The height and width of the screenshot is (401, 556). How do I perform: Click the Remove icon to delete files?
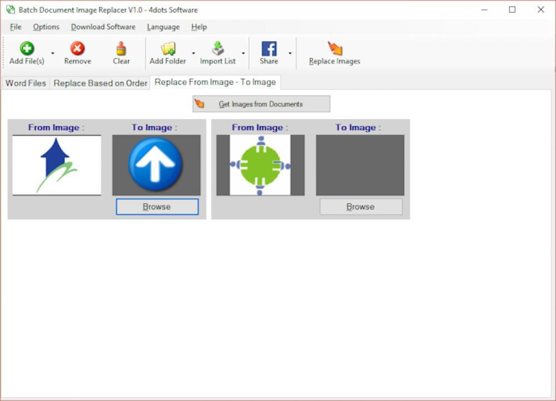77,49
